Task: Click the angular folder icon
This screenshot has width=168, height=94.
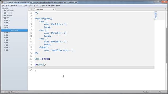Action: click(x=5, y=15)
